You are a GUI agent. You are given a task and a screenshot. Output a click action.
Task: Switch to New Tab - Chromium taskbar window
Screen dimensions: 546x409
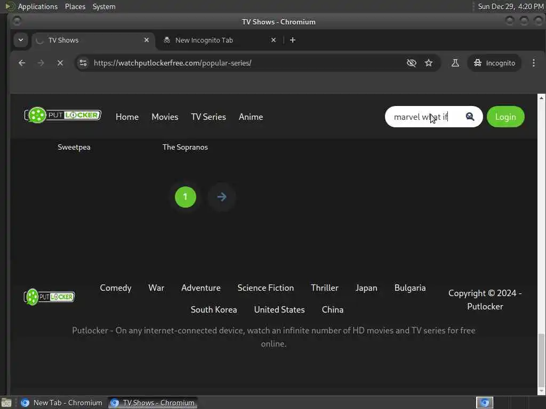click(x=62, y=403)
